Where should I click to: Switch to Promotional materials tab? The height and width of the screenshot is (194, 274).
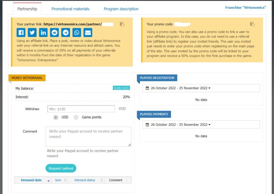click(x=70, y=9)
